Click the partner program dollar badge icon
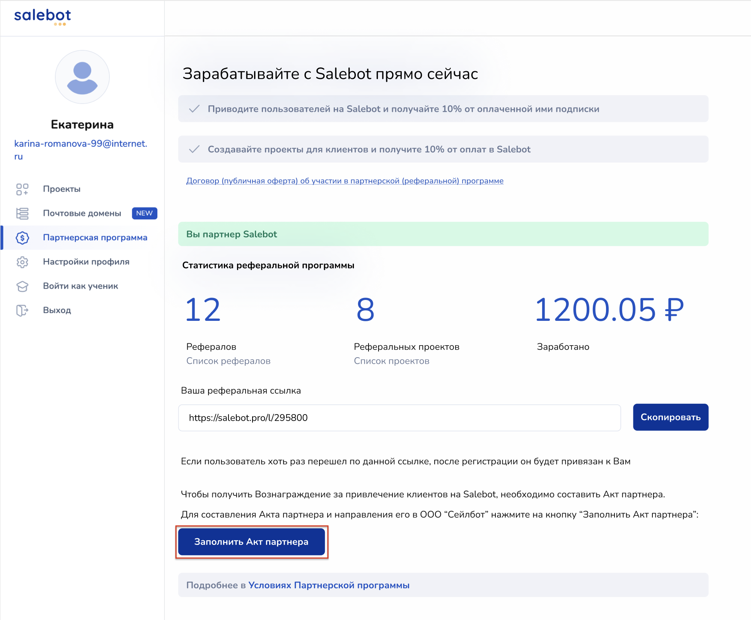This screenshot has width=751, height=620. pyautogui.click(x=22, y=238)
